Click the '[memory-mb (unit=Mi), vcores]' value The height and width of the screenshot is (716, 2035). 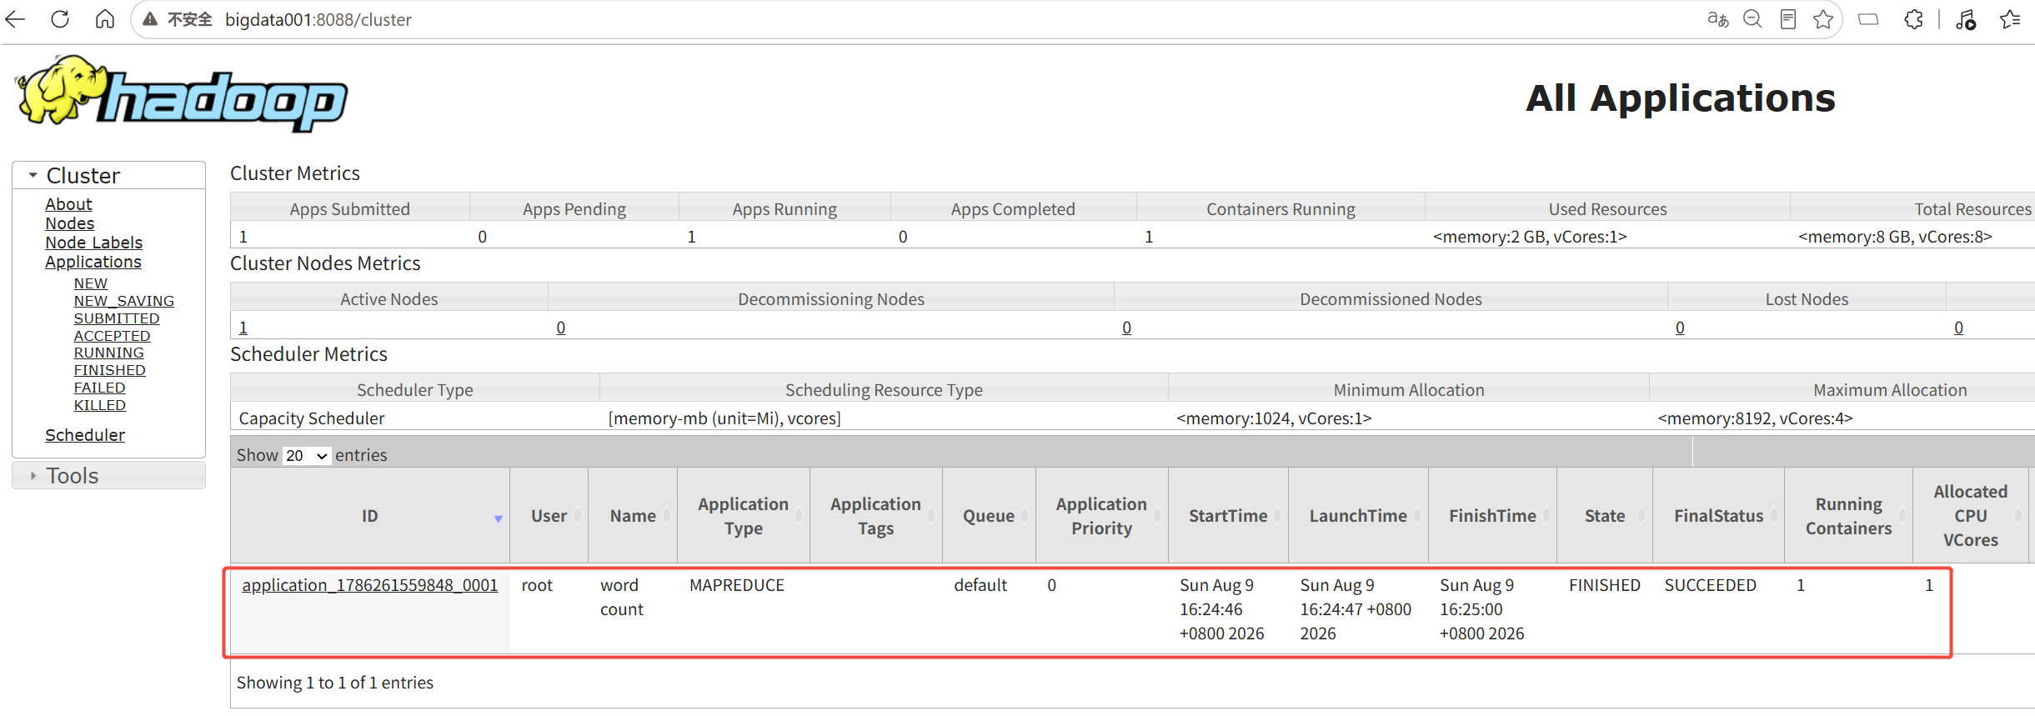pyautogui.click(x=724, y=418)
